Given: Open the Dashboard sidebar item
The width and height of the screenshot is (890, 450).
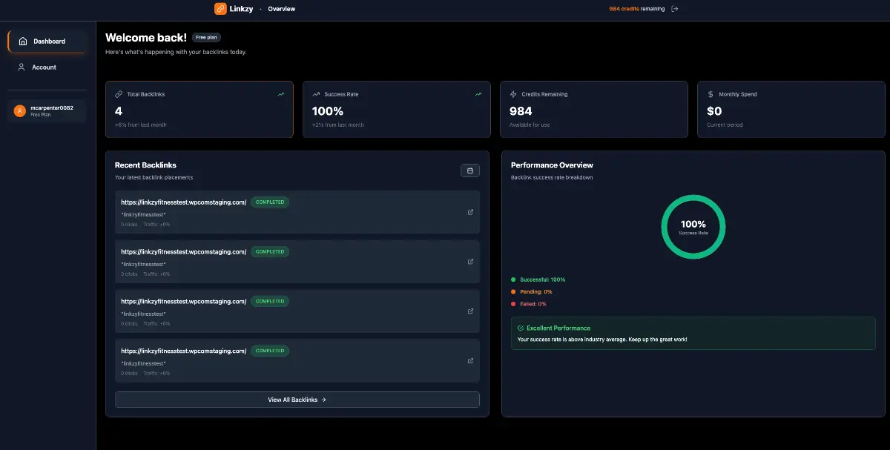Looking at the screenshot, I should click(x=47, y=42).
